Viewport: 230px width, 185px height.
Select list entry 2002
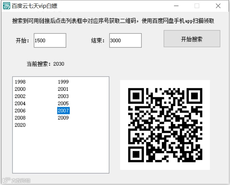(x=20, y=96)
